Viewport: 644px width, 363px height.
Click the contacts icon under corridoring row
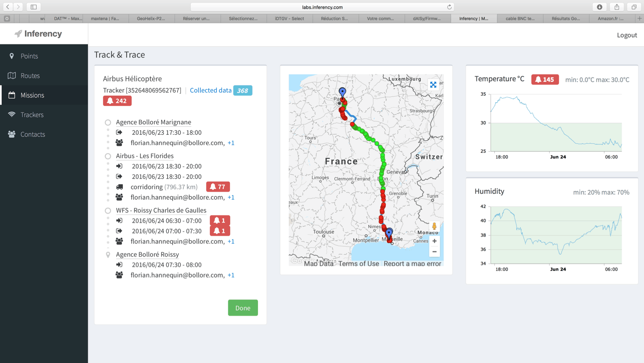tap(119, 197)
